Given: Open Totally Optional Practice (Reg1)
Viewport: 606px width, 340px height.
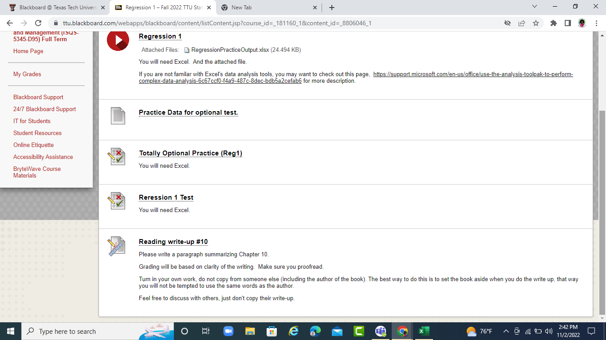Looking at the screenshot, I should (191, 153).
